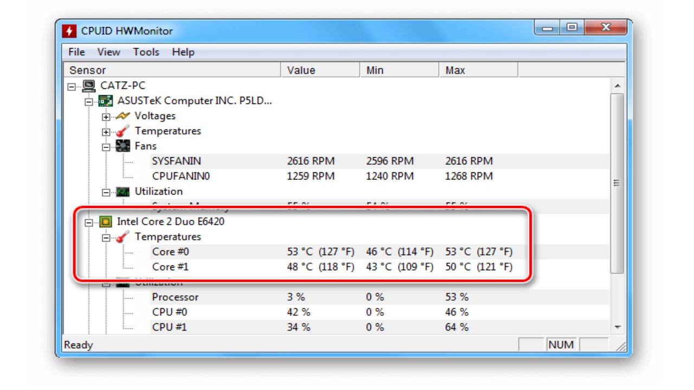Click Core #1 max 50 °C (121 °F)

[x=479, y=267]
